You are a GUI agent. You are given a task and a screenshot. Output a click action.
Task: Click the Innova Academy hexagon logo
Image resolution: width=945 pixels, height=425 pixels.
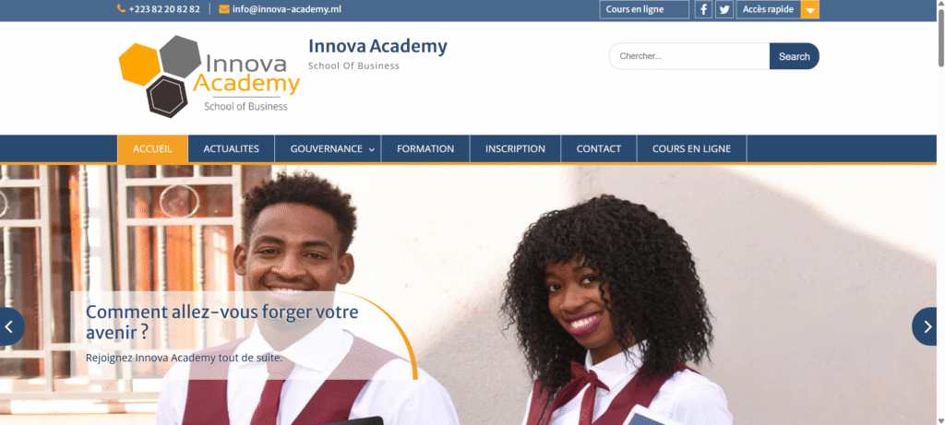tap(209, 77)
